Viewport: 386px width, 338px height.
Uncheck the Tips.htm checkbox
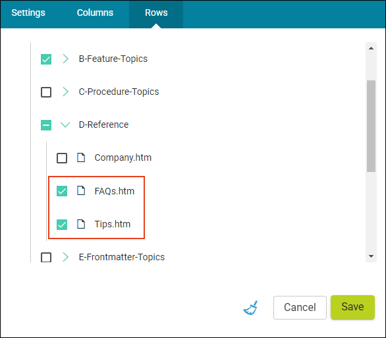click(x=62, y=224)
